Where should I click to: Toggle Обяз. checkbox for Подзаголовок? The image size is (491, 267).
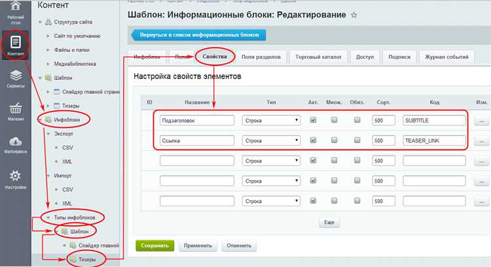357,120
